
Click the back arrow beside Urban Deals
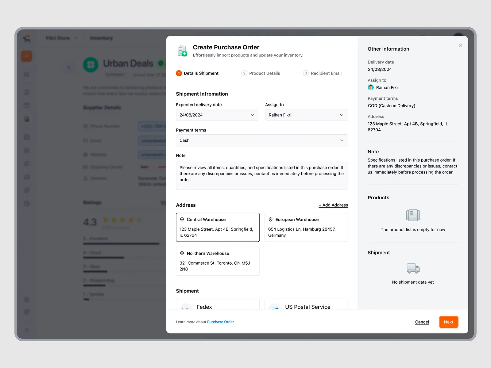pyautogui.click(x=69, y=67)
